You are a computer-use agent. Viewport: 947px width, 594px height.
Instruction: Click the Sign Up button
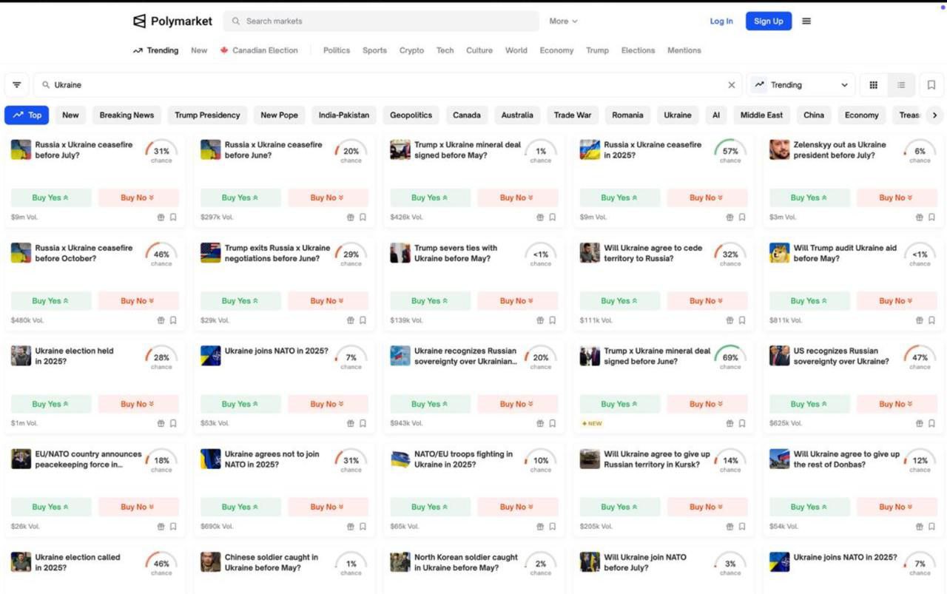[x=768, y=21]
